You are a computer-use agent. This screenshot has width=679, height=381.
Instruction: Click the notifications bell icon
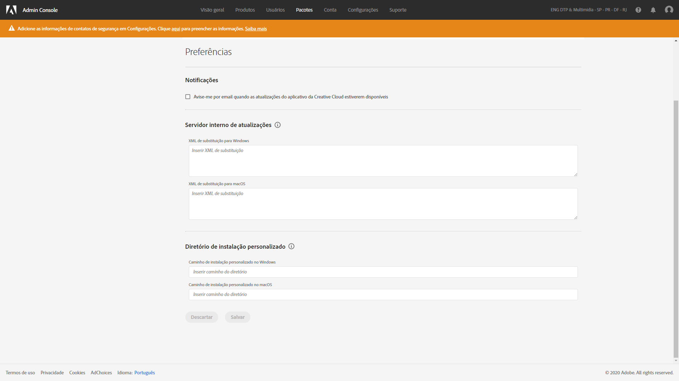pyautogui.click(x=653, y=10)
